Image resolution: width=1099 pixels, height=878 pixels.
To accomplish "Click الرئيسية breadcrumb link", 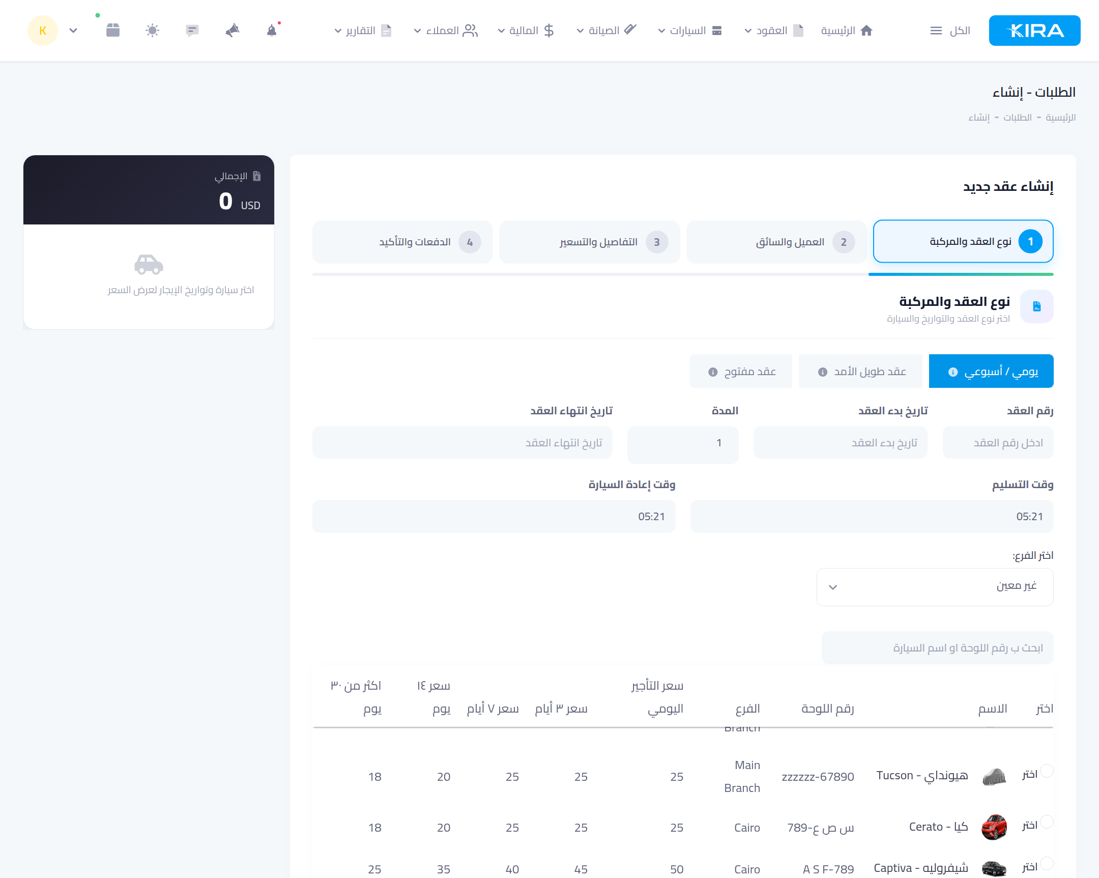I will pyautogui.click(x=1060, y=117).
